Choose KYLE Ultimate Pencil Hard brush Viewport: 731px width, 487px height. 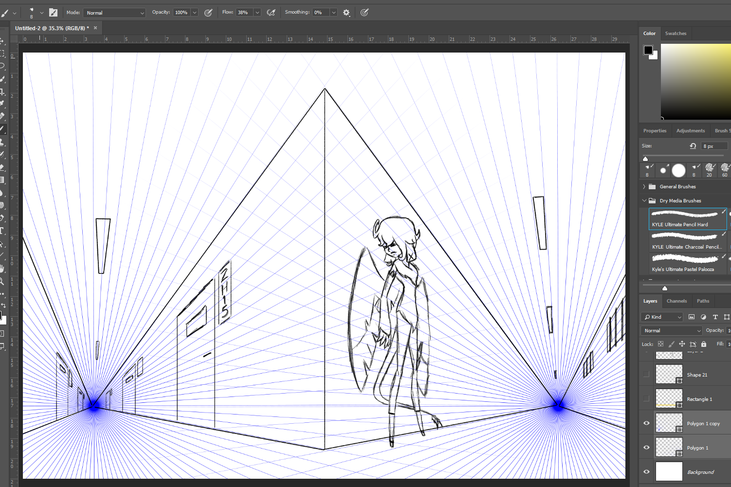(x=688, y=219)
